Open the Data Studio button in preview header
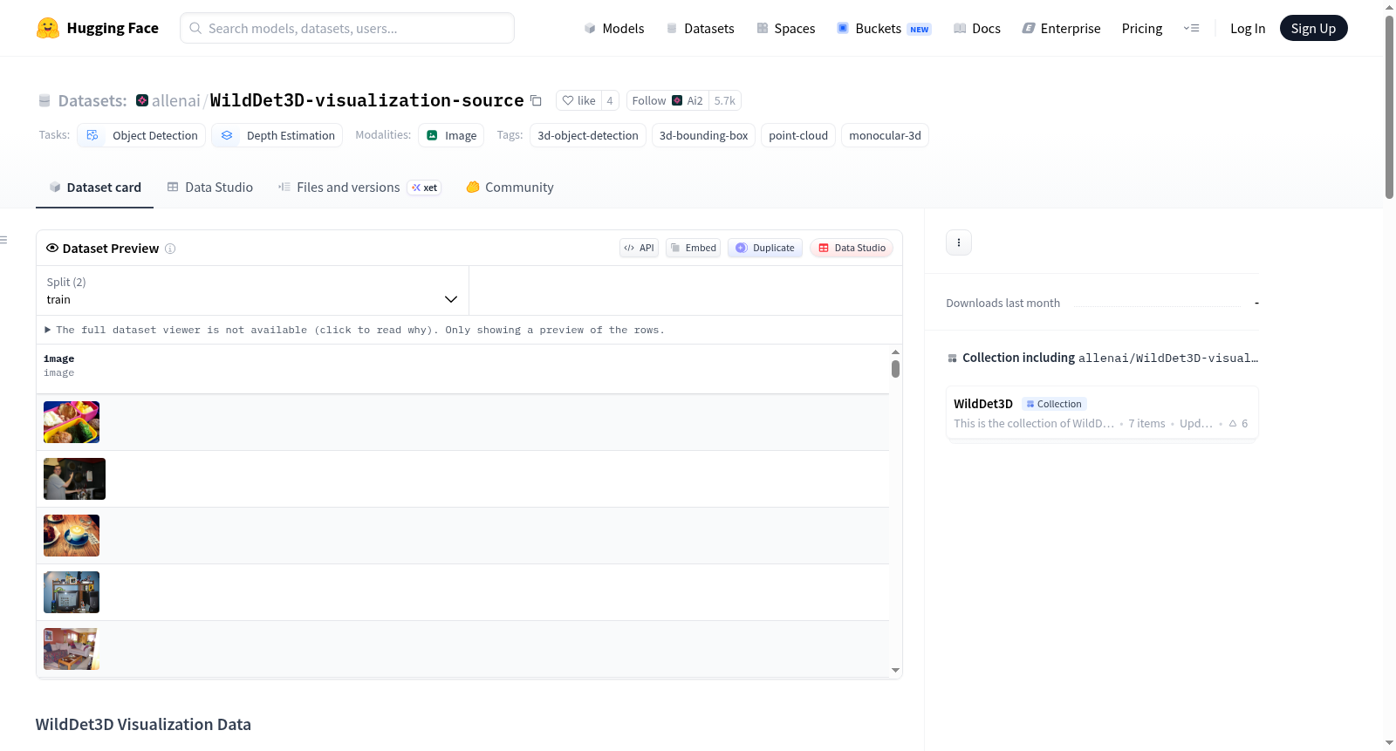Viewport: 1396px width, 751px height. [852, 248]
